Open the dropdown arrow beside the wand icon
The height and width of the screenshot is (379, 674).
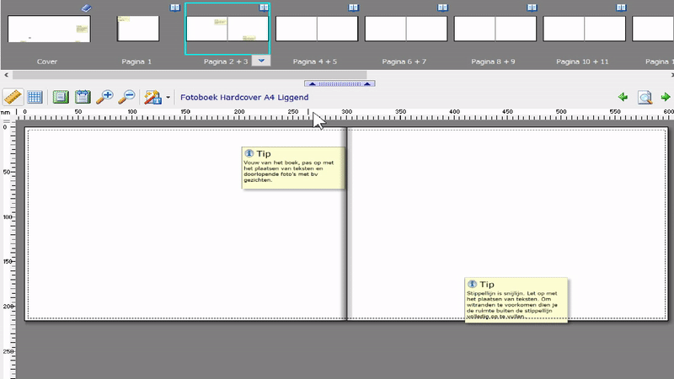point(168,98)
